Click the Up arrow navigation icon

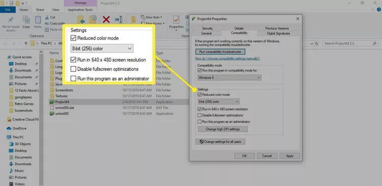tap(26, 44)
